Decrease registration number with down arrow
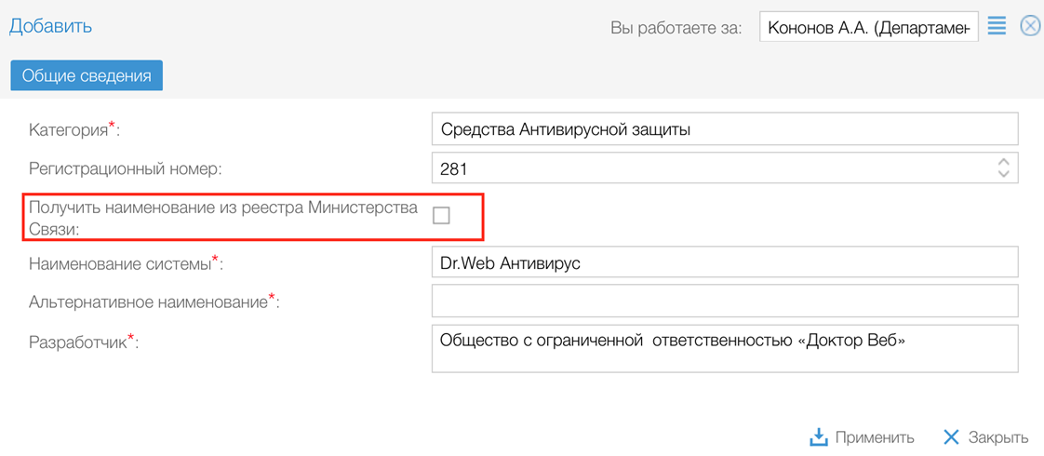 pyautogui.click(x=1003, y=174)
